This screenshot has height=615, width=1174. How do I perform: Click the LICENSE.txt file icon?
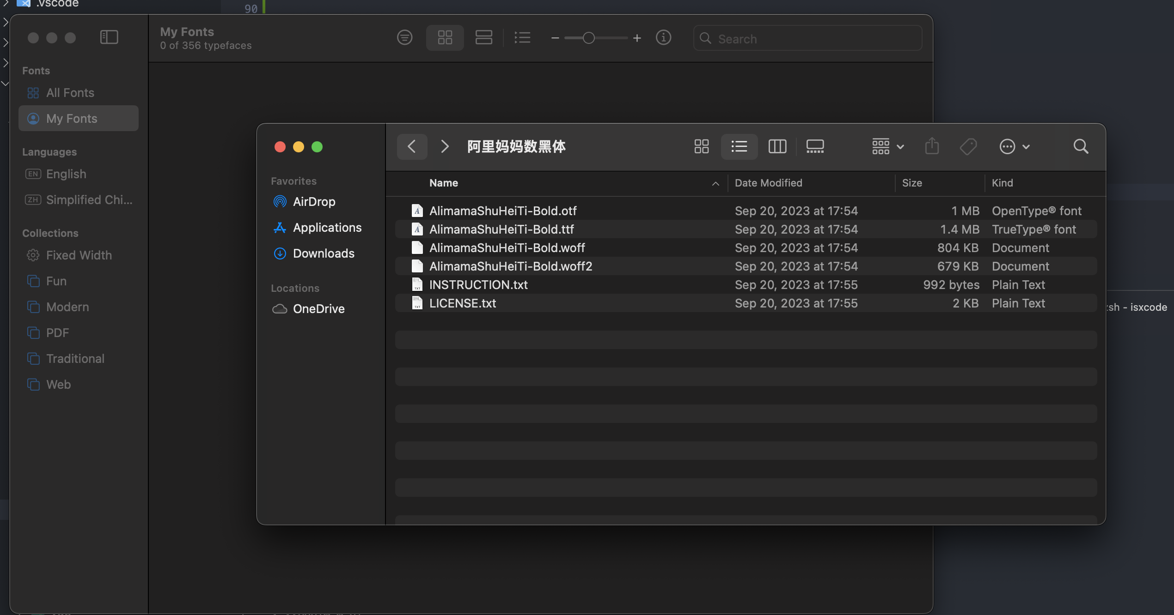417,303
